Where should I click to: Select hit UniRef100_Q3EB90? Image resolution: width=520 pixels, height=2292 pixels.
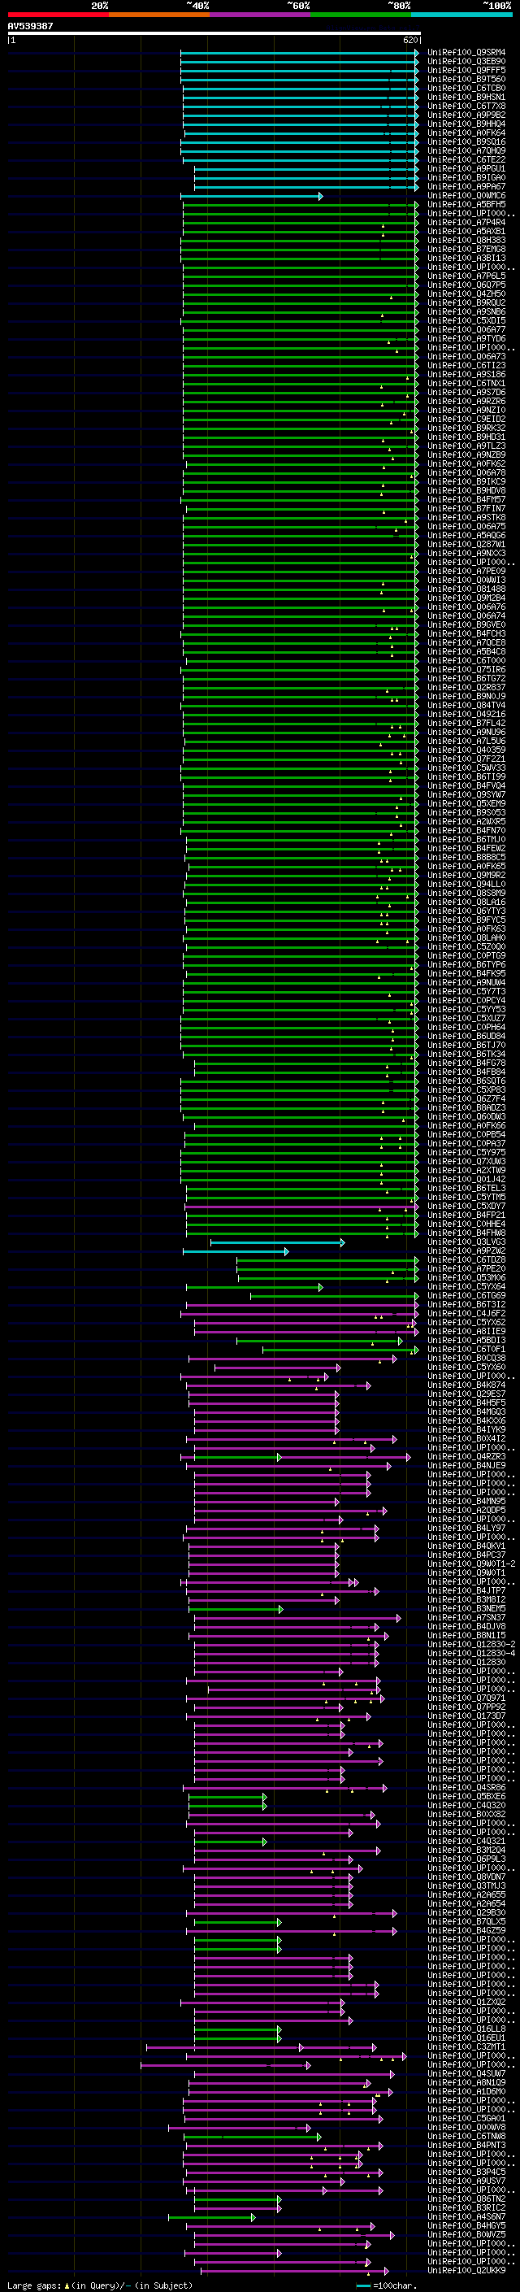466,62
